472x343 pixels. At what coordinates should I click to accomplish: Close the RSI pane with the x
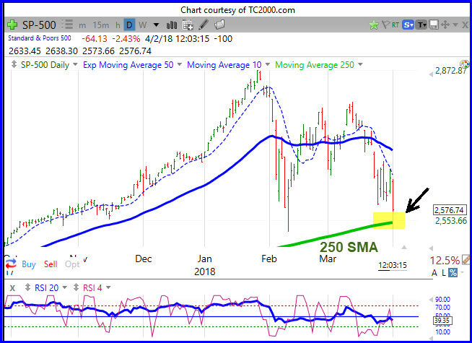pos(12,288)
